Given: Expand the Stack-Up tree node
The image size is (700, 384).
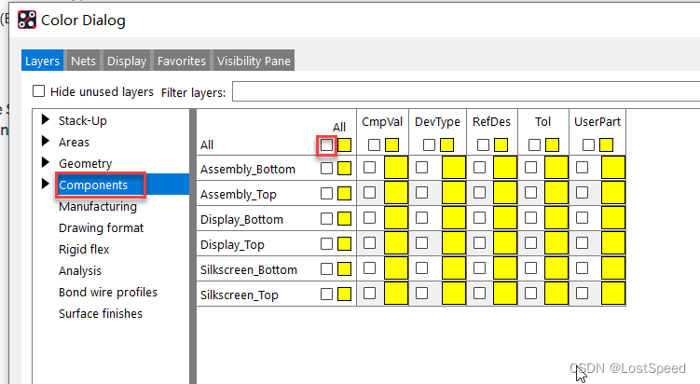Looking at the screenshot, I should pos(46,120).
